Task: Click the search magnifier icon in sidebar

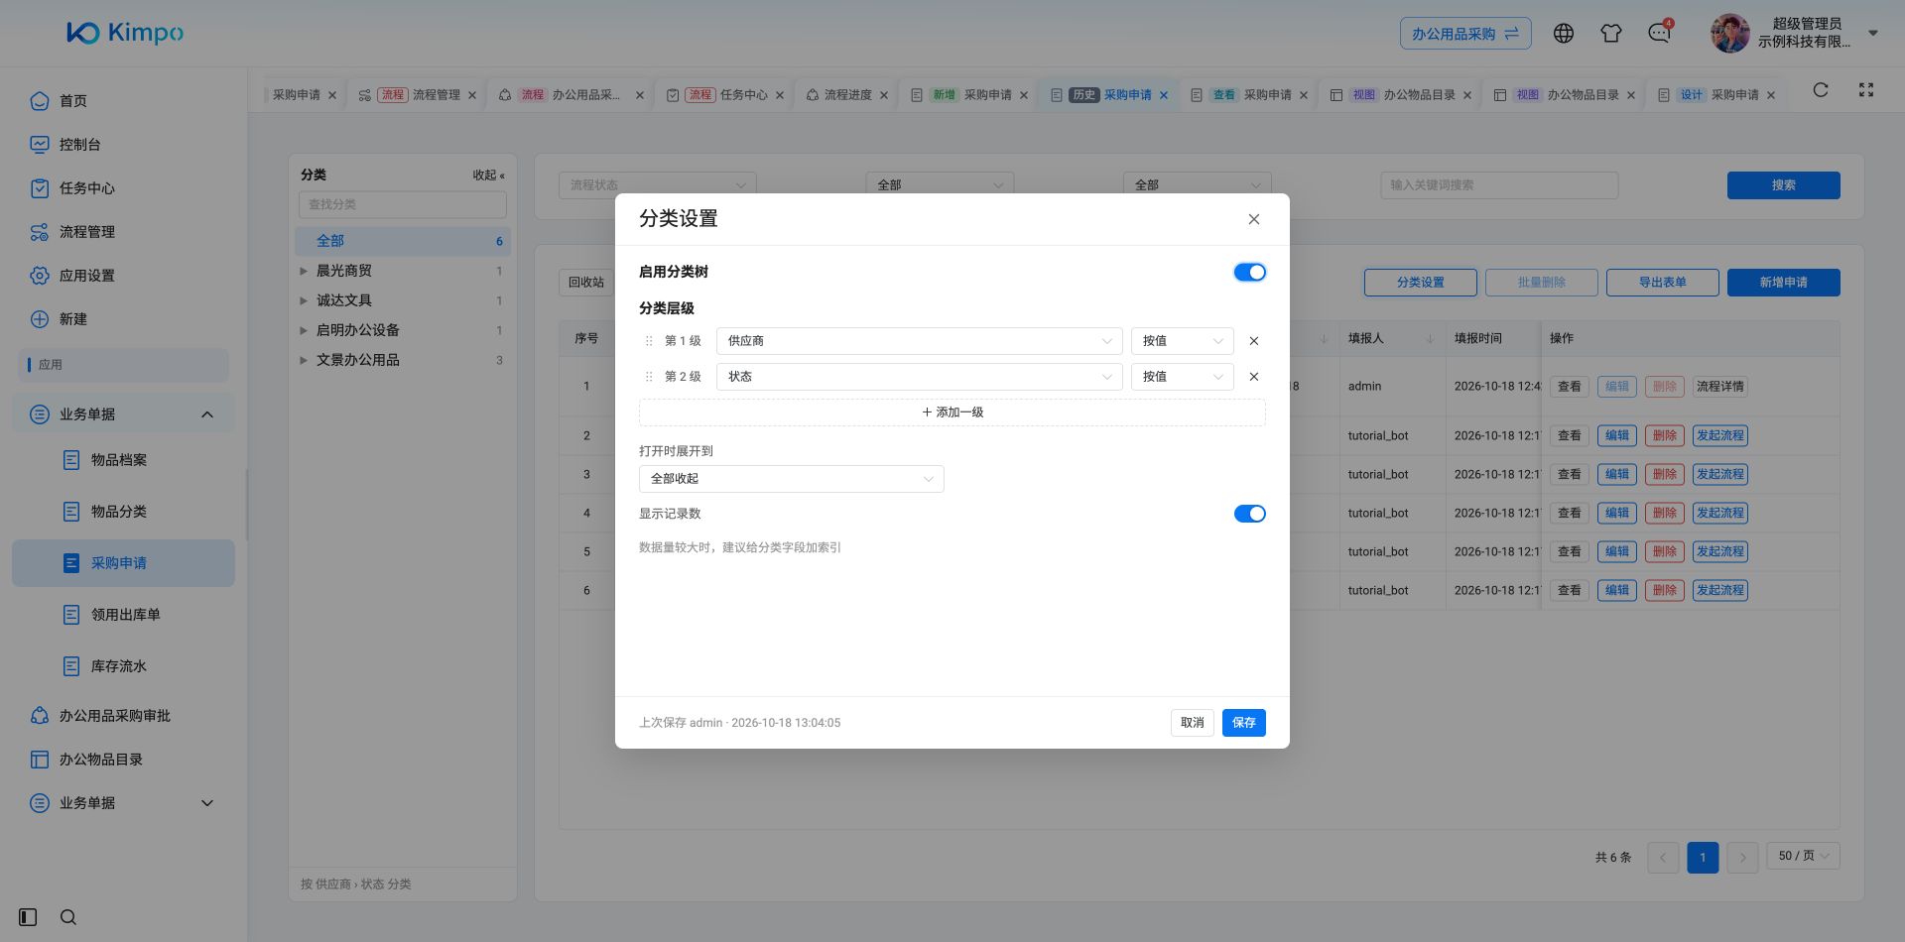Action: coord(68,917)
